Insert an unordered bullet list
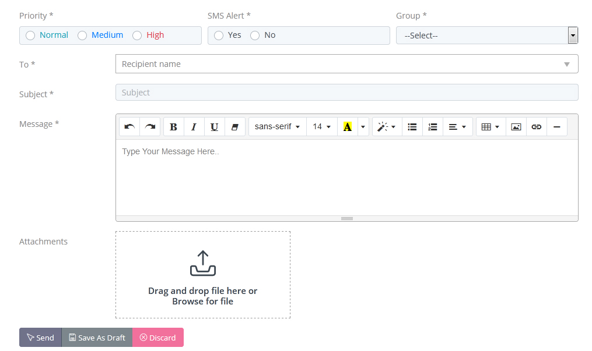Screen dimensions: 592x351 point(412,127)
